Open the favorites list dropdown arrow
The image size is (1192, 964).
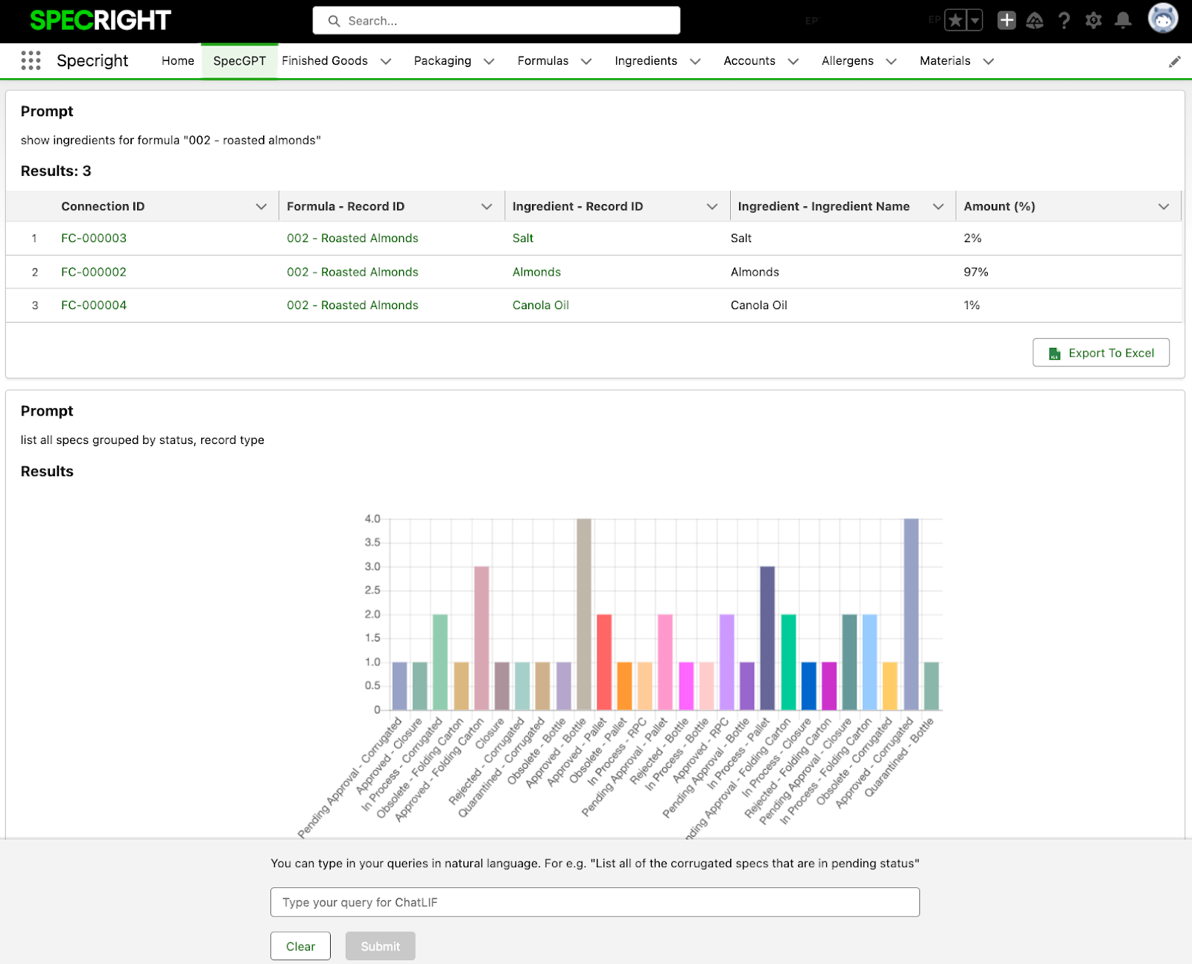point(974,21)
